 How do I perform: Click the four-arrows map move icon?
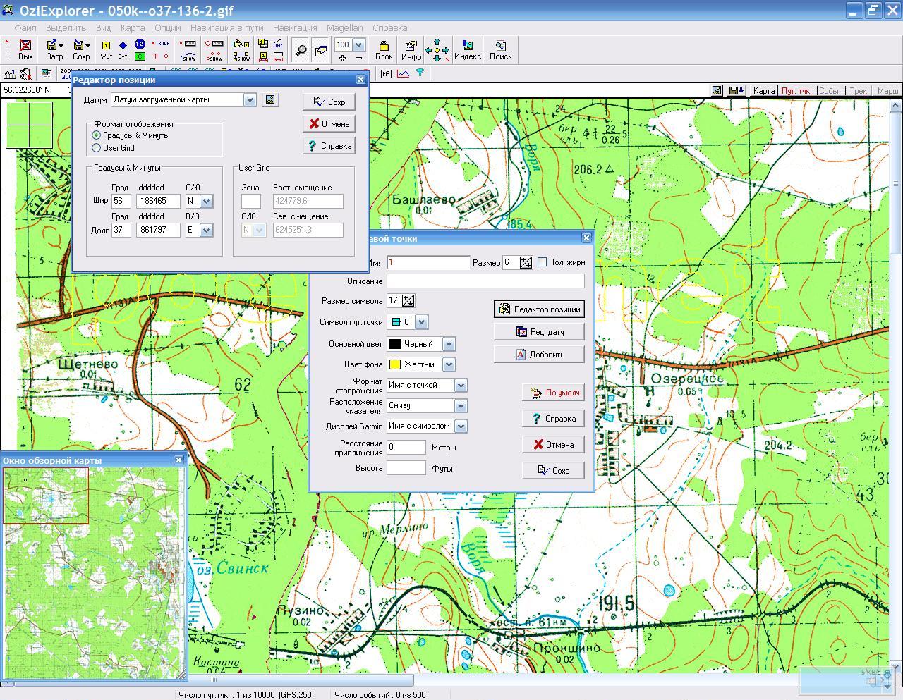point(437,49)
